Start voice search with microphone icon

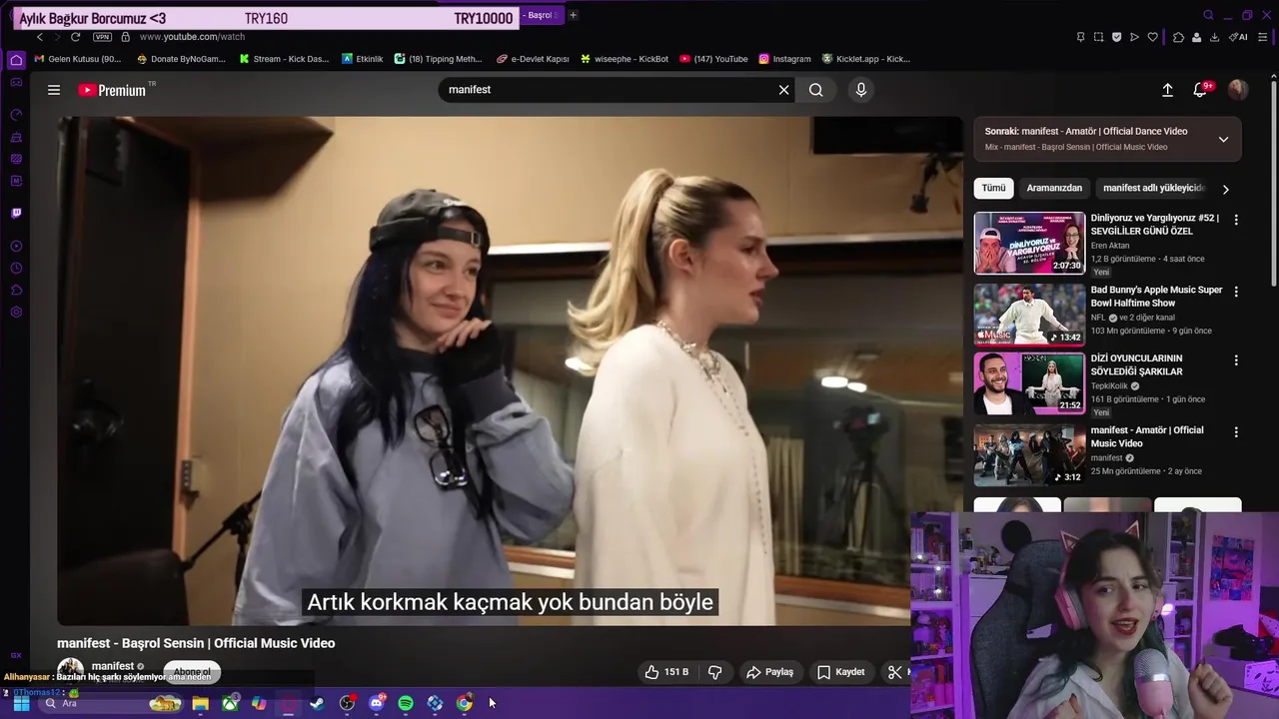(x=860, y=90)
